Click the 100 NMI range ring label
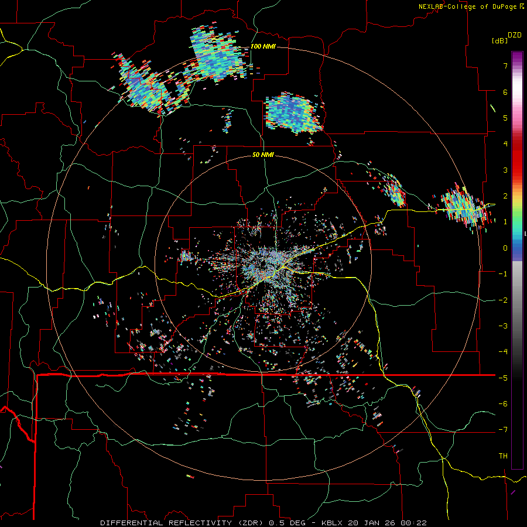The image size is (527, 527). pos(263,46)
